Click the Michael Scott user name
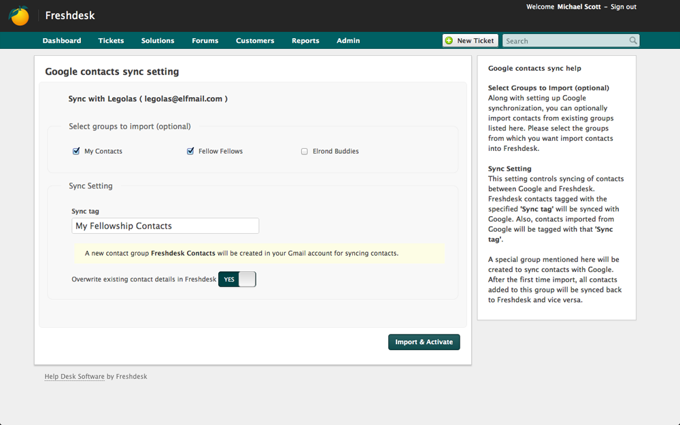Screen dimensions: 680x425 point(579,7)
